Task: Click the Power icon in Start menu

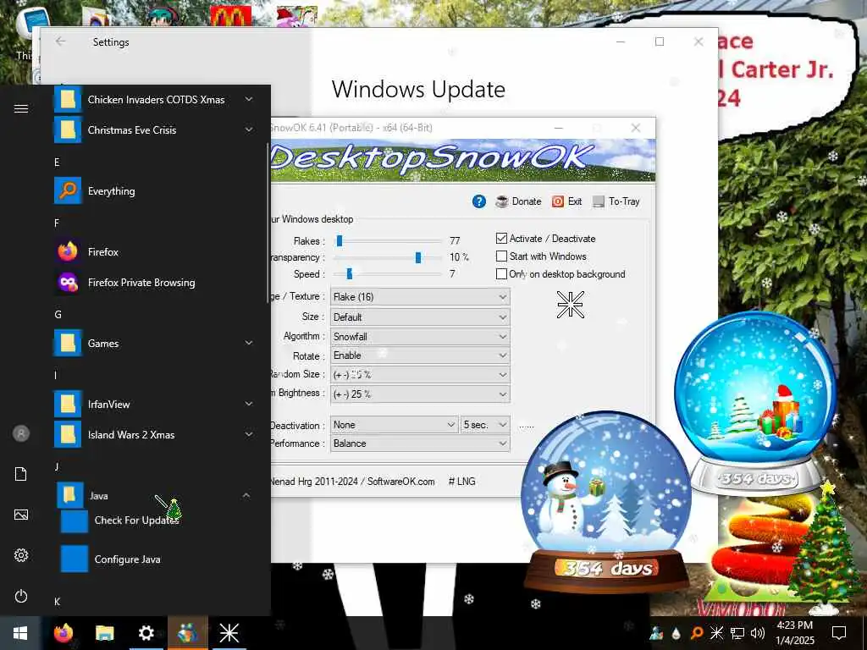Action: coord(21,597)
